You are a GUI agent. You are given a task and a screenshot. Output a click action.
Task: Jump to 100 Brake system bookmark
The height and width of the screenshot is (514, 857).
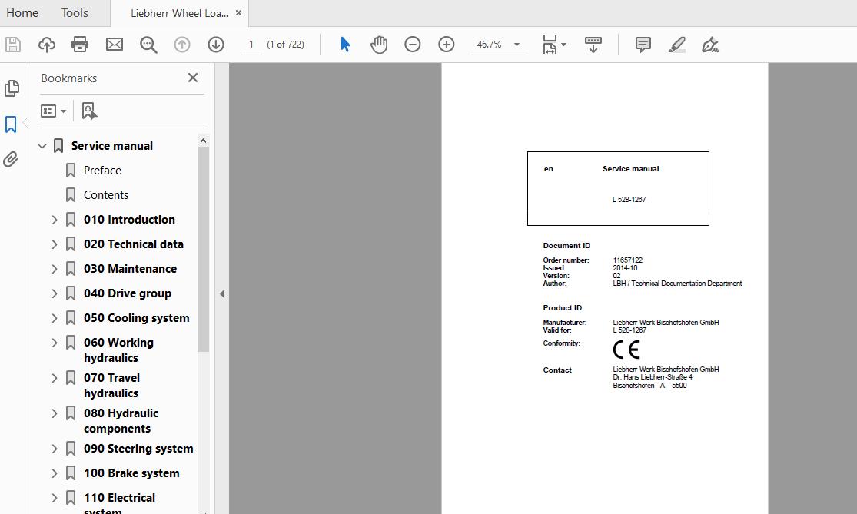131,473
